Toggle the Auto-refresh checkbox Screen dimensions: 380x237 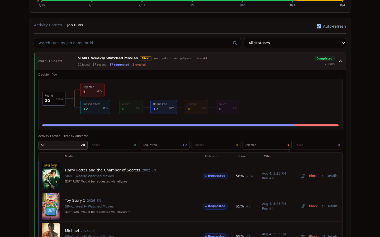tap(319, 26)
